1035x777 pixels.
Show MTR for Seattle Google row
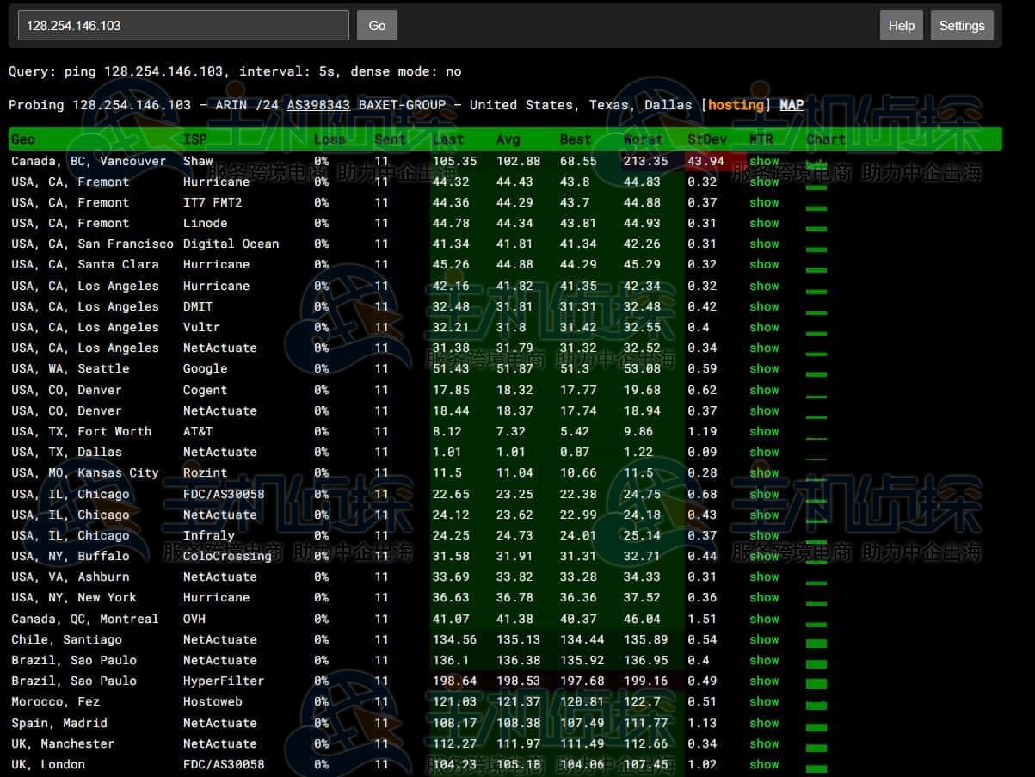pyautogui.click(x=763, y=368)
